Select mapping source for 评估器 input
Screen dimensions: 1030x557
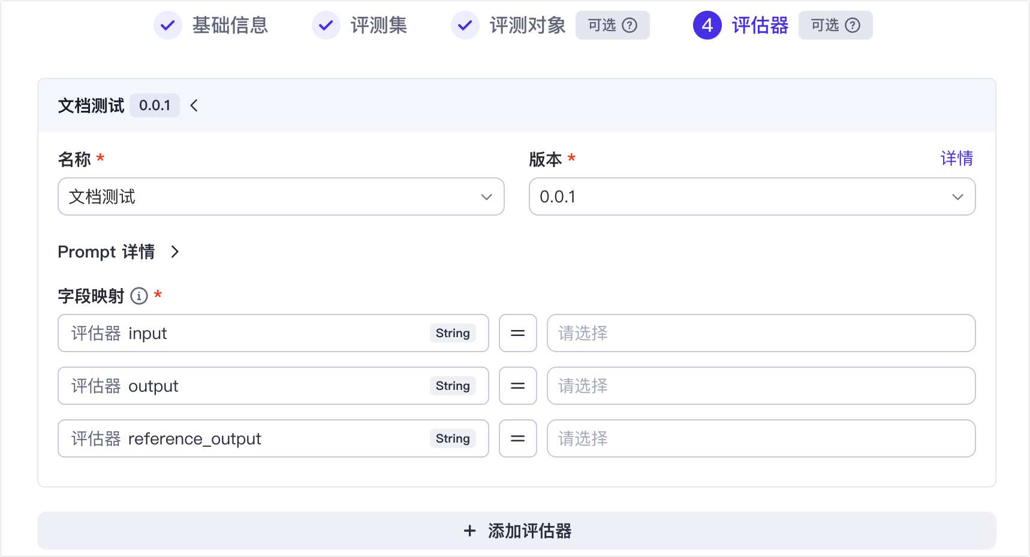pos(761,333)
